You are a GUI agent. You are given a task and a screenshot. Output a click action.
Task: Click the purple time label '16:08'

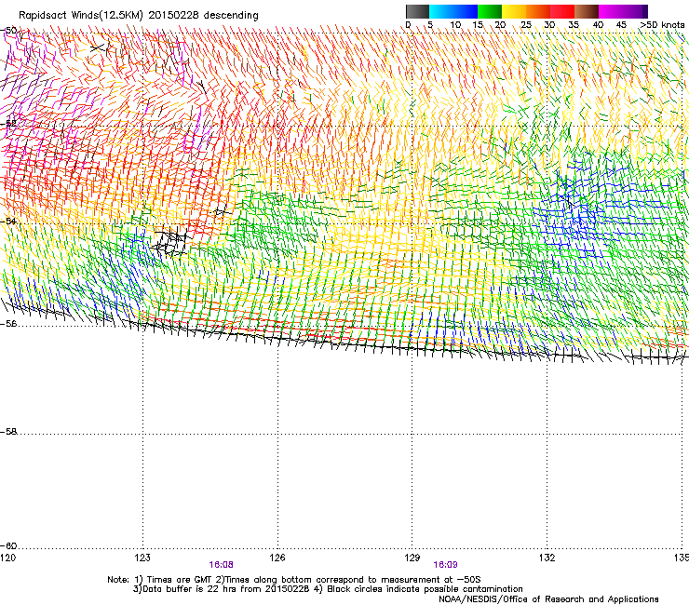click(x=221, y=565)
